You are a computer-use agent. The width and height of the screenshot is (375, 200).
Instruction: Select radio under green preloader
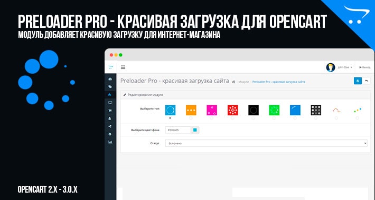pos(274,118)
